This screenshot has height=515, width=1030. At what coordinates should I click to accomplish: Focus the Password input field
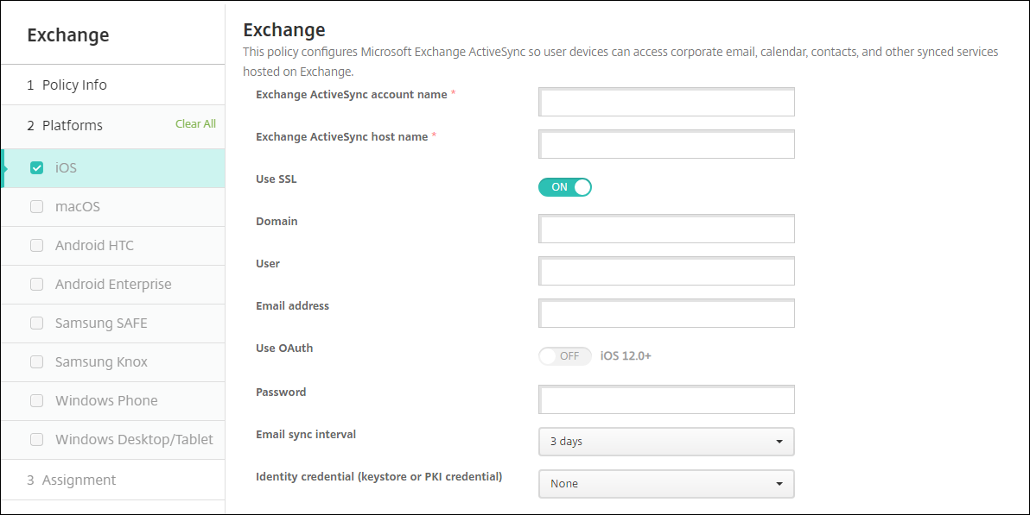pos(665,400)
